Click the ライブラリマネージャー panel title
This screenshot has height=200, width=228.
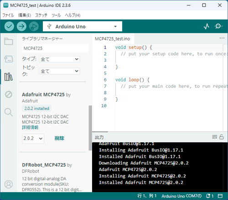click(42, 39)
